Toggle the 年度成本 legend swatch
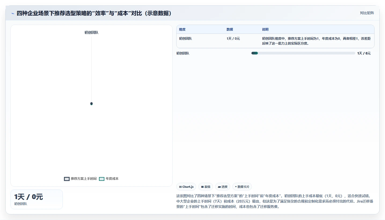Screen dimensions: 385x220 pos(102,179)
